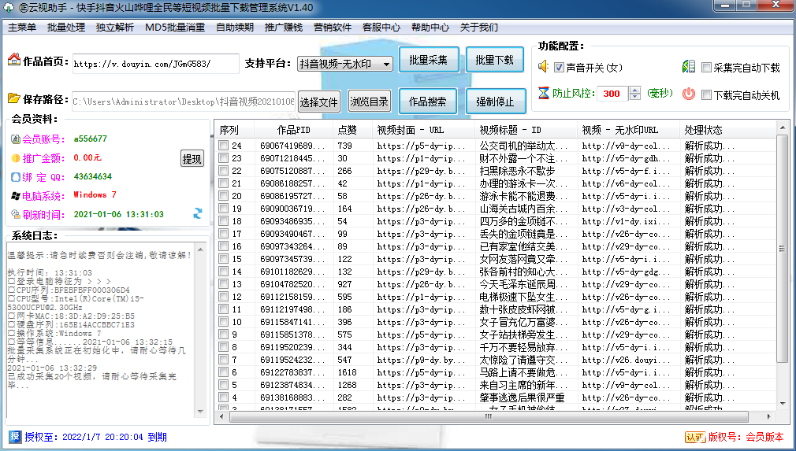Select the row titled 肇事逃逸后果很严重
796x451 pixels.
coord(497,397)
